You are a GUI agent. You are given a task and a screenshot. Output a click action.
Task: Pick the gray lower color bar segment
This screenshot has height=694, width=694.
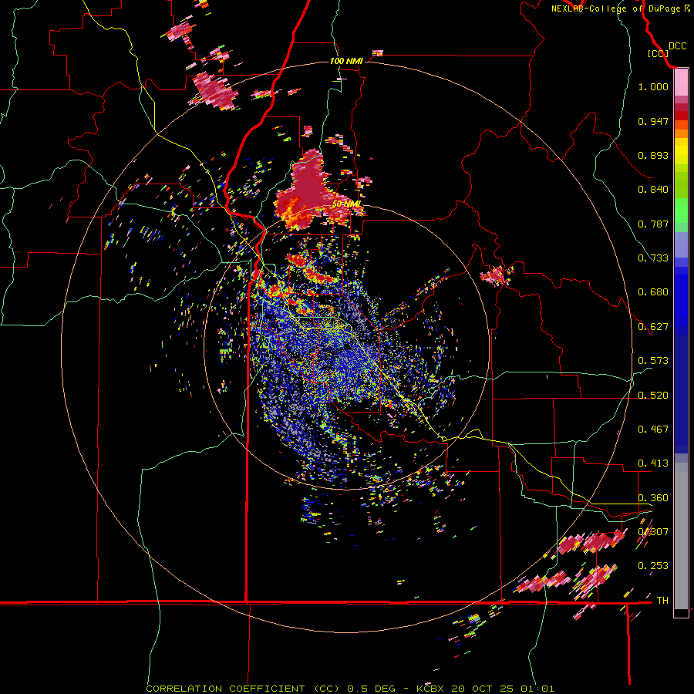click(x=681, y=536)
